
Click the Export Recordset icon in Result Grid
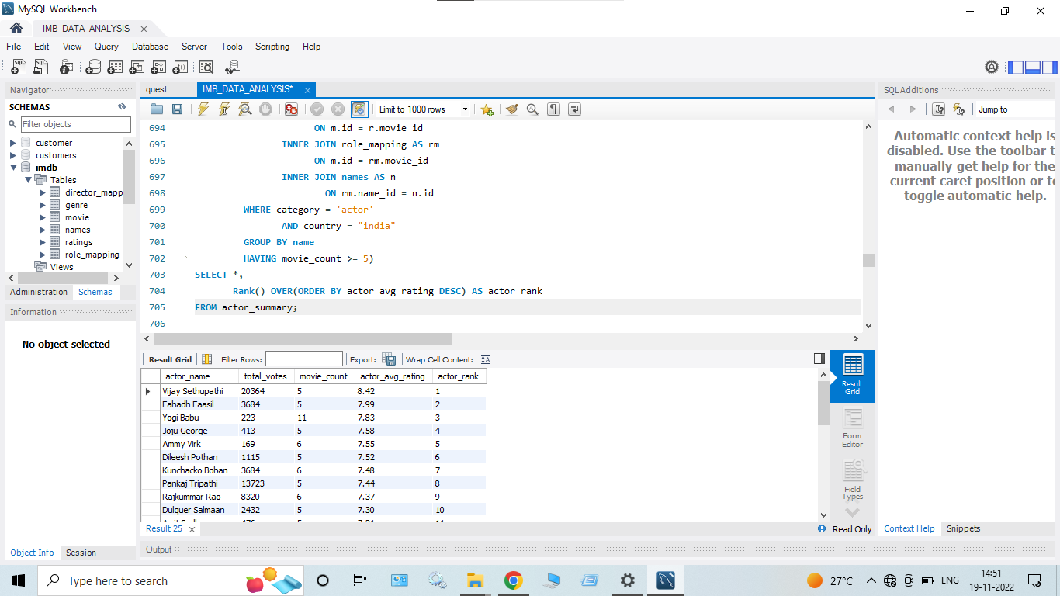point(389,359)
